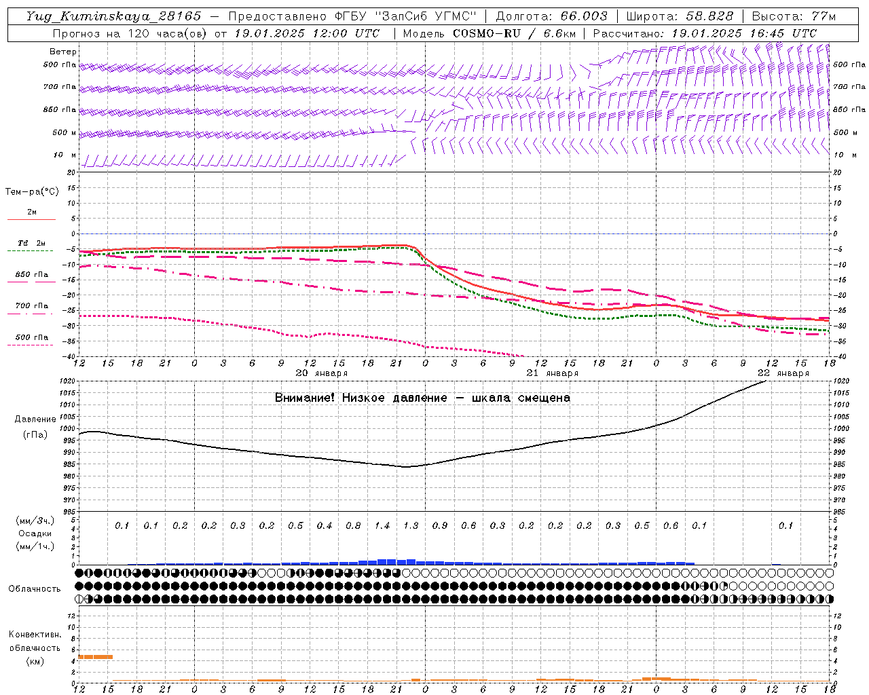Click the 22 января date label
This screenshot has width=869, height=695.
[783, 373]
